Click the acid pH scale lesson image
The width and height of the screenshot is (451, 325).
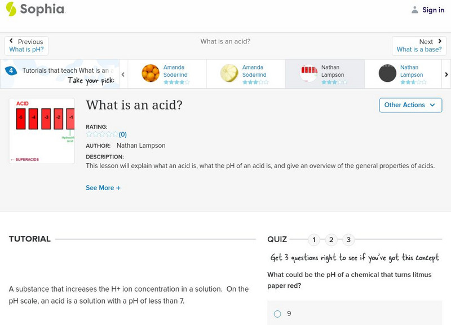point(42,131)
